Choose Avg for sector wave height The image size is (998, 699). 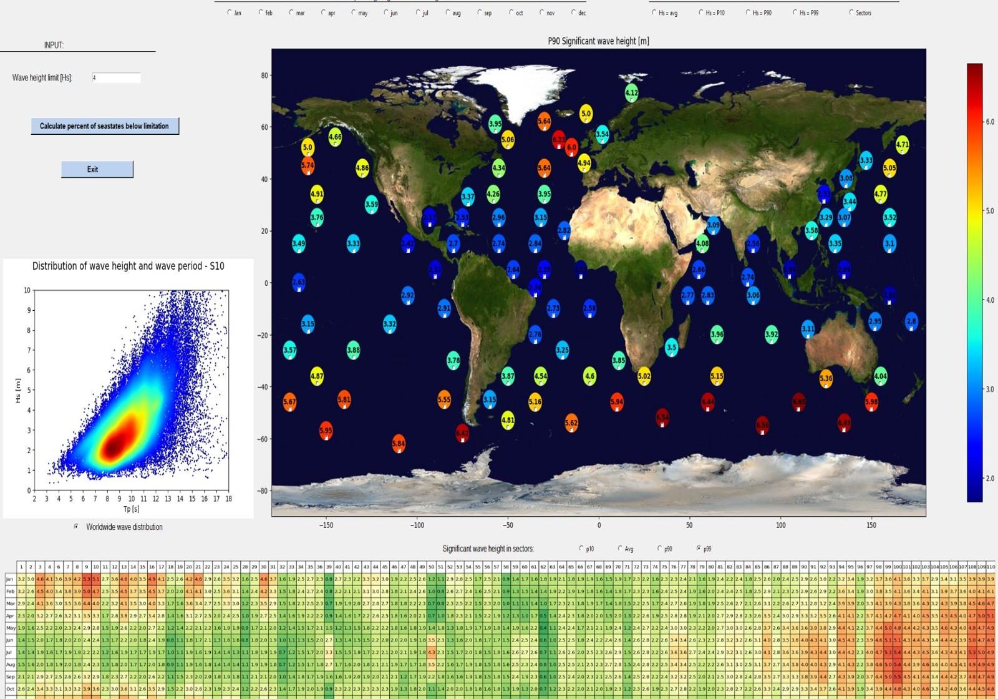[x=620, y=549]
